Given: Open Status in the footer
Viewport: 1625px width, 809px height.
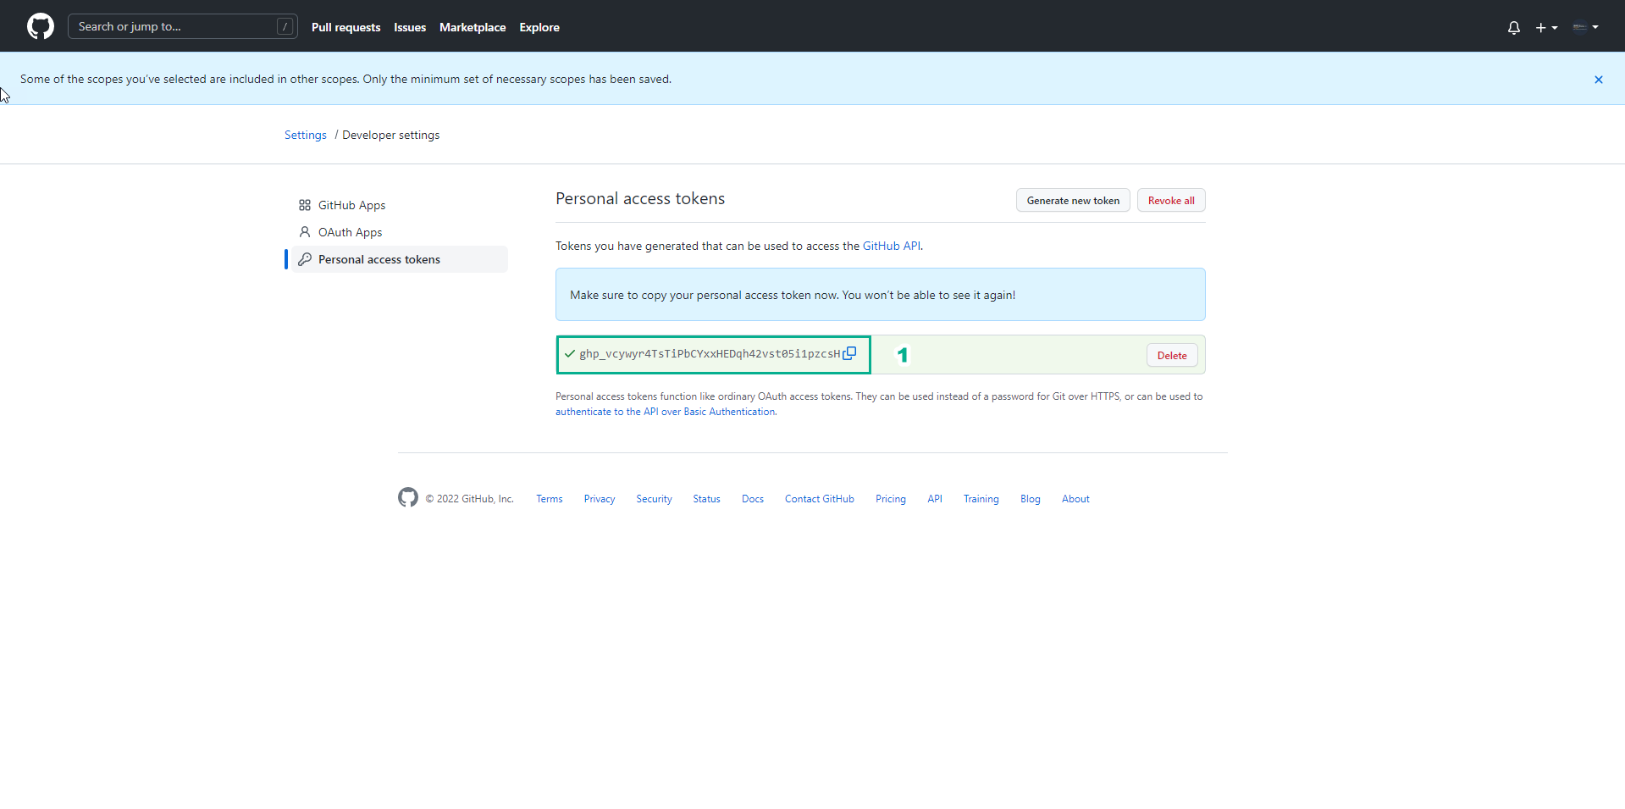Looking at the screenshot, I should tap(706, 499).
